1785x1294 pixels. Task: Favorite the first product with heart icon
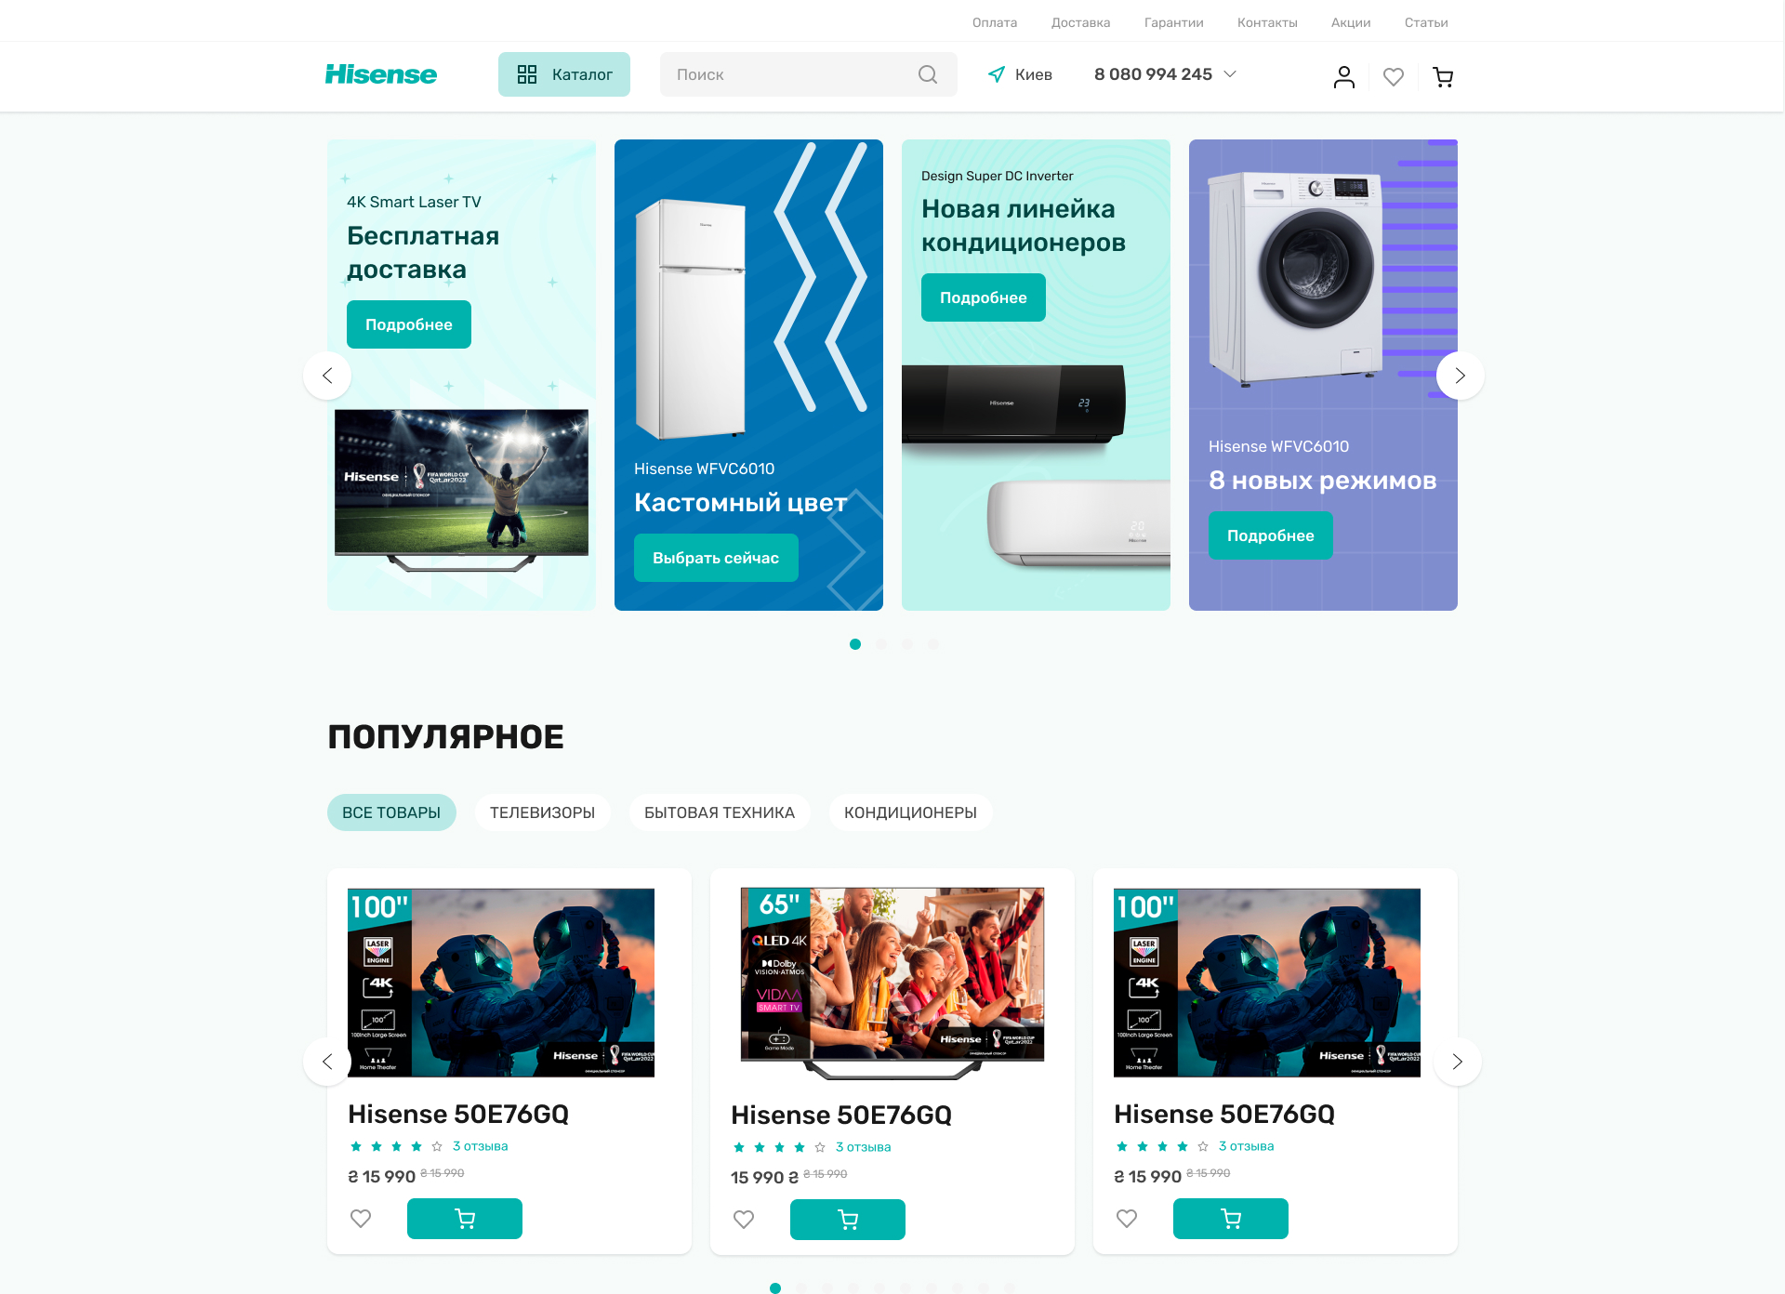coord(361,1218)
